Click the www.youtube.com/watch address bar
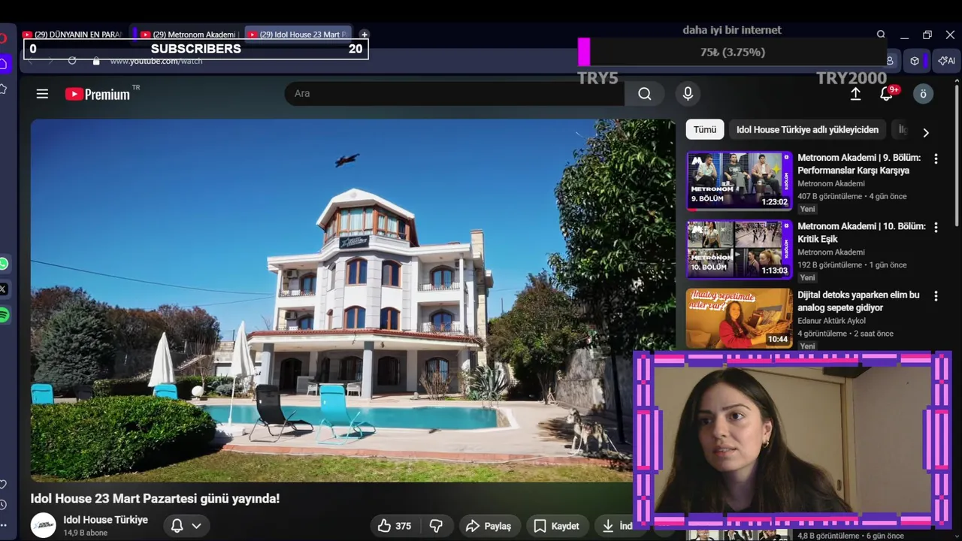The image size is (962, 541). [156, 61]
